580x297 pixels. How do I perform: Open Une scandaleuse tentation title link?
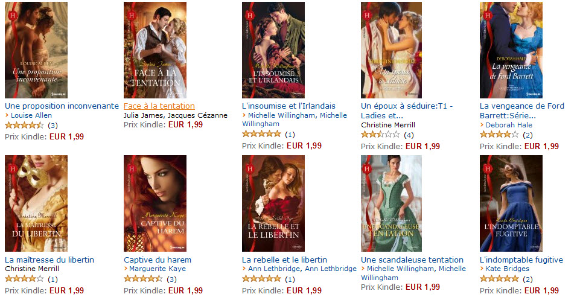point(412,260)
